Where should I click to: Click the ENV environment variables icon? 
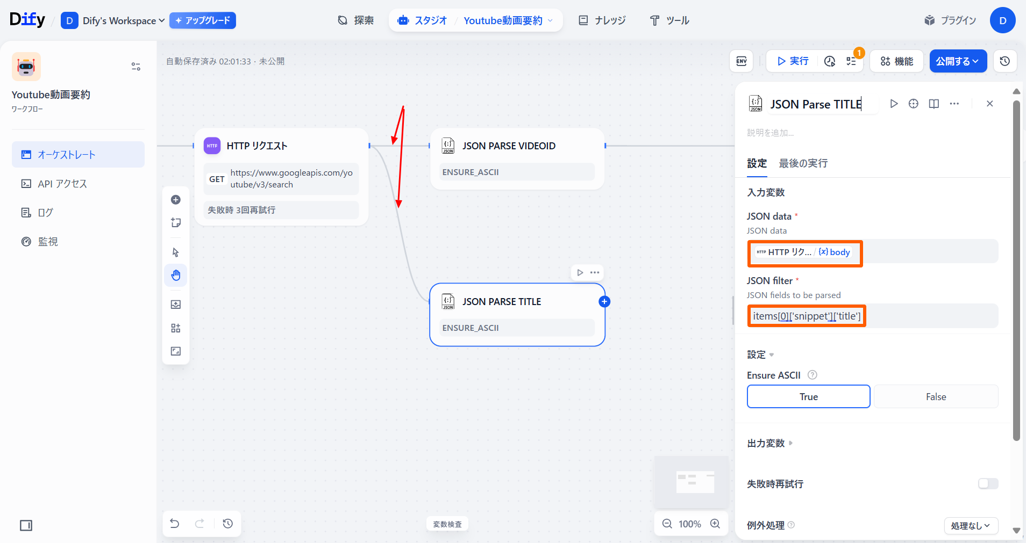tap(741, 61)
